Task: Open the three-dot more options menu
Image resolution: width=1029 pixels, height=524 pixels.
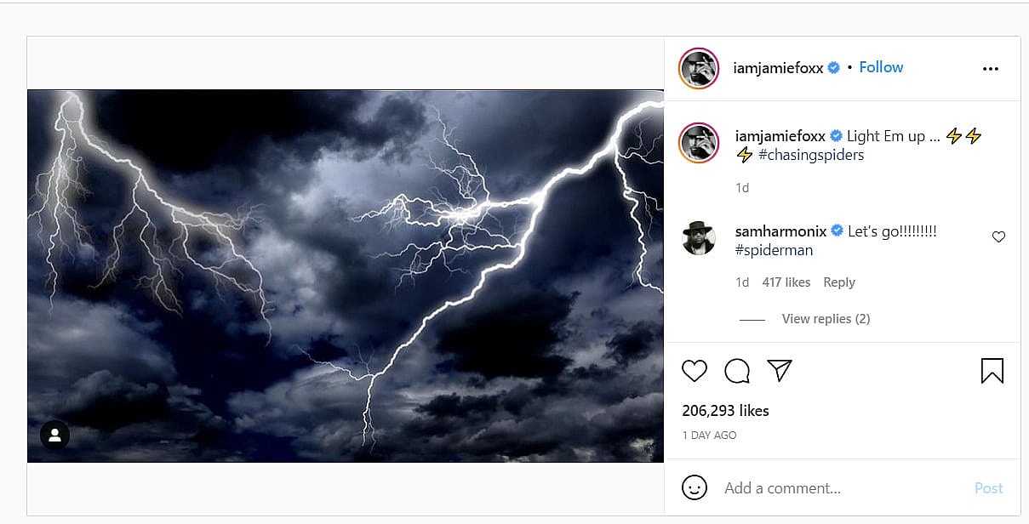Action: click(990, 69)
